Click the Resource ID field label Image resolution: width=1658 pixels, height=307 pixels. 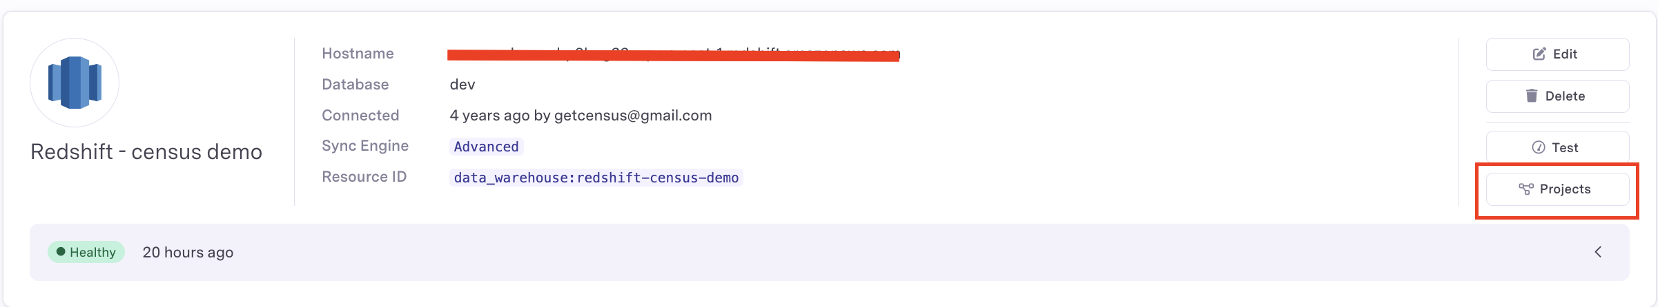click(x=364, y=177)
